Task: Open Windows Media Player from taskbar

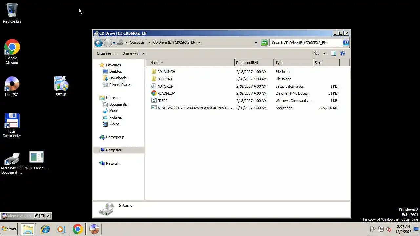Action: pos(61,229)
